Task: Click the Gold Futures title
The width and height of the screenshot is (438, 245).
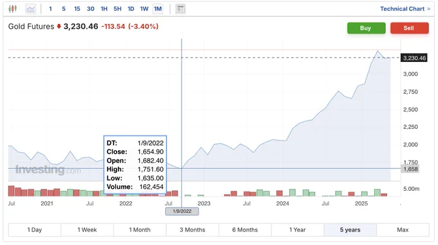Action: 31,26
